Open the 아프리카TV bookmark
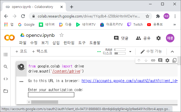The height and width of the screenshot is (112, 181). (111, 25)
